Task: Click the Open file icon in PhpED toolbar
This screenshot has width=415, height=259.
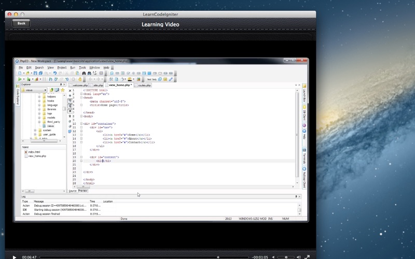Action: click(x=27, y=73)
